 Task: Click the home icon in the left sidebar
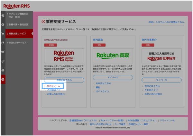[x=3, y=15]
